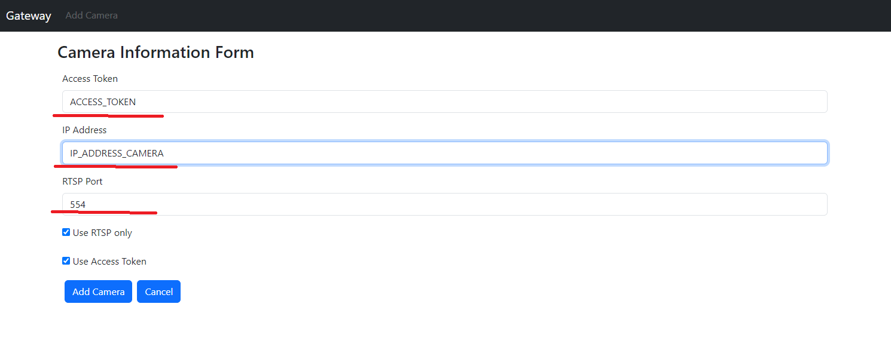Uncheck the Use RTSP only checkbox

[x=66, y=232]
